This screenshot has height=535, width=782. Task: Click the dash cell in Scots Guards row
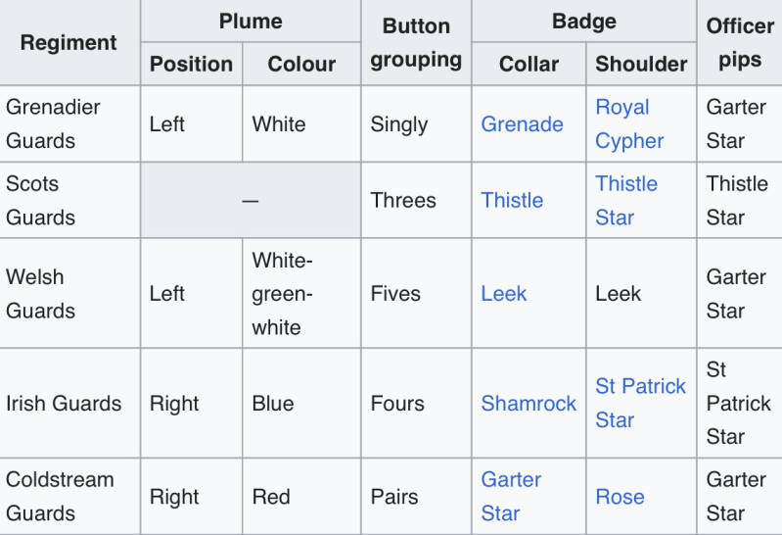251,200
